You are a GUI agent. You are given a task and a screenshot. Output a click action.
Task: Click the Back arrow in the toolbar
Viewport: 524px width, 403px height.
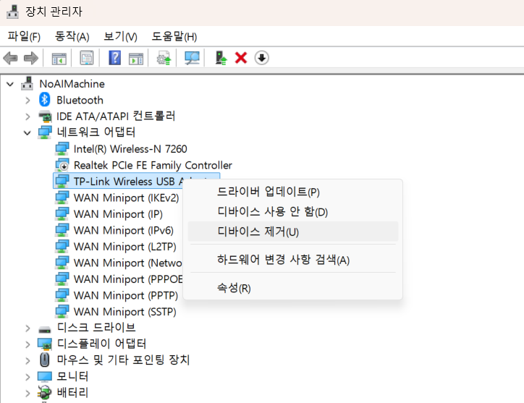[x=11, y=58]
